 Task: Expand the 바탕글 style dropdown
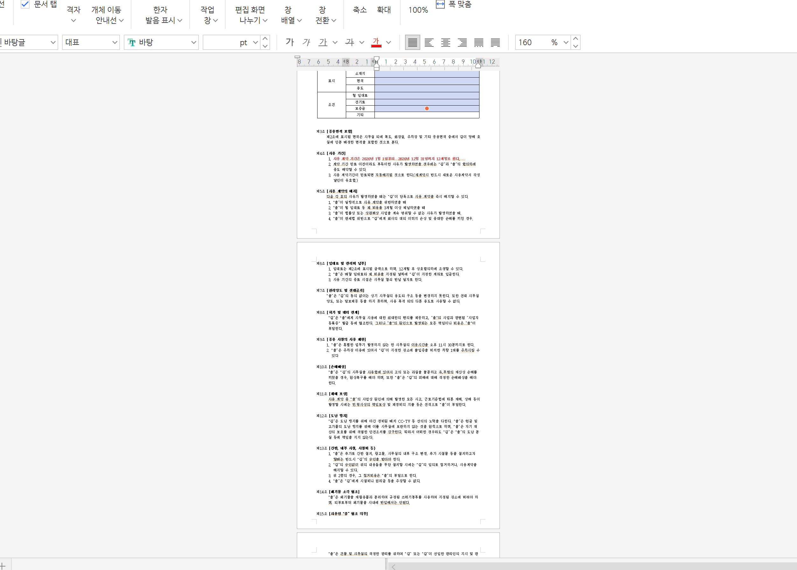(53, 43)
